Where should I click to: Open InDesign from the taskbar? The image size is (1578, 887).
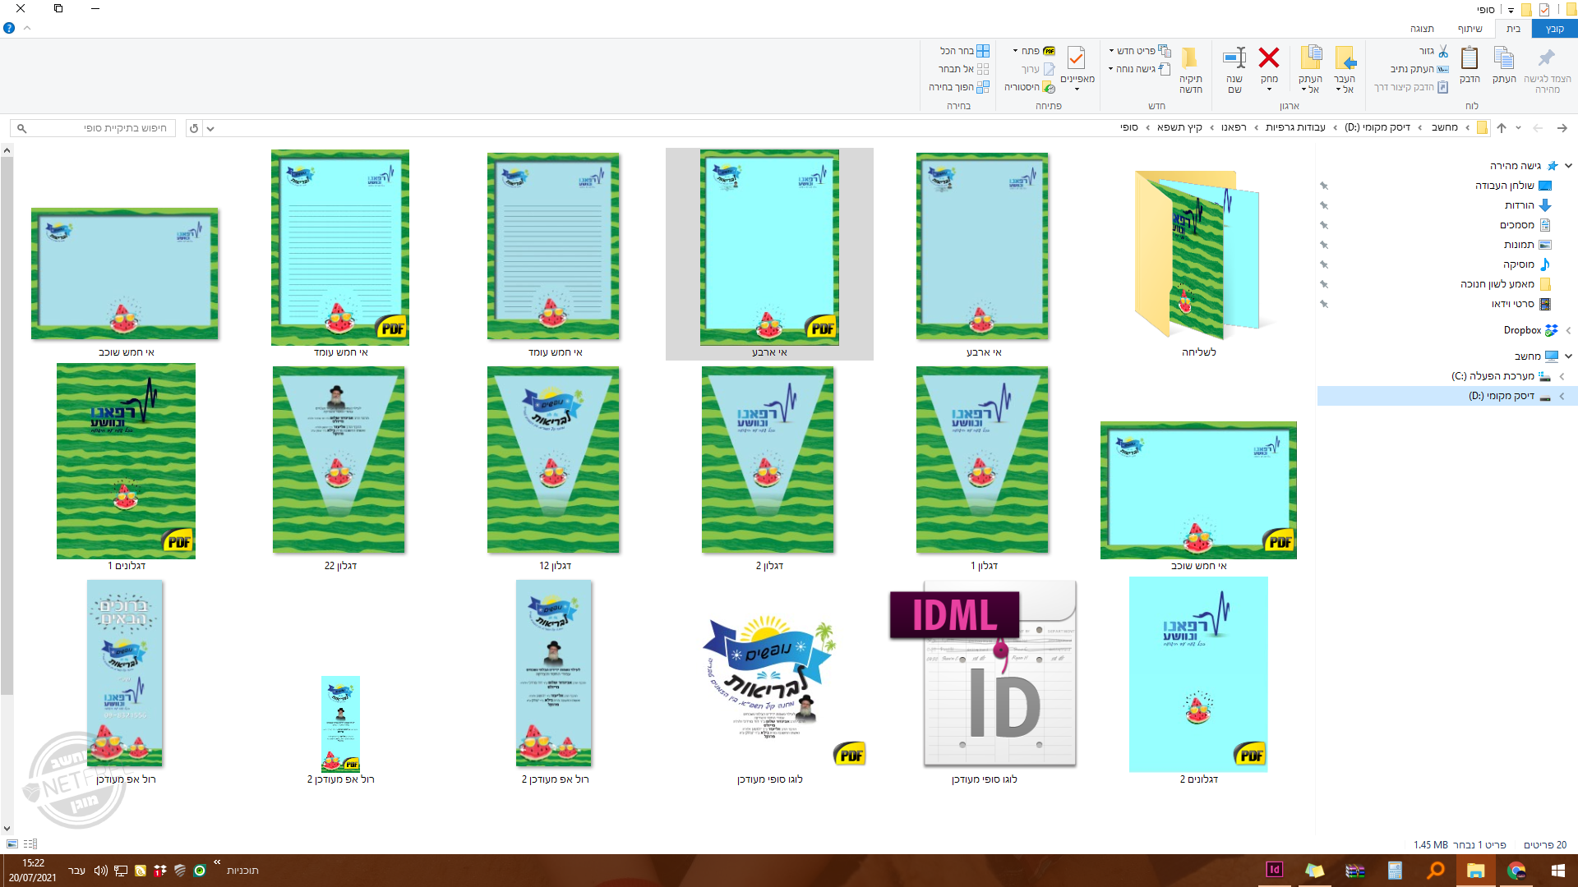(x=1275, y=870)
